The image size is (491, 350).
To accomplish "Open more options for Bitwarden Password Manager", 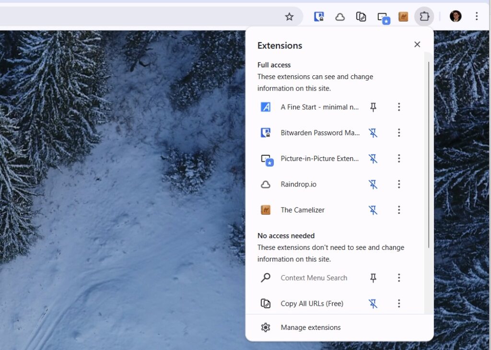I will (x=399, y=133).
